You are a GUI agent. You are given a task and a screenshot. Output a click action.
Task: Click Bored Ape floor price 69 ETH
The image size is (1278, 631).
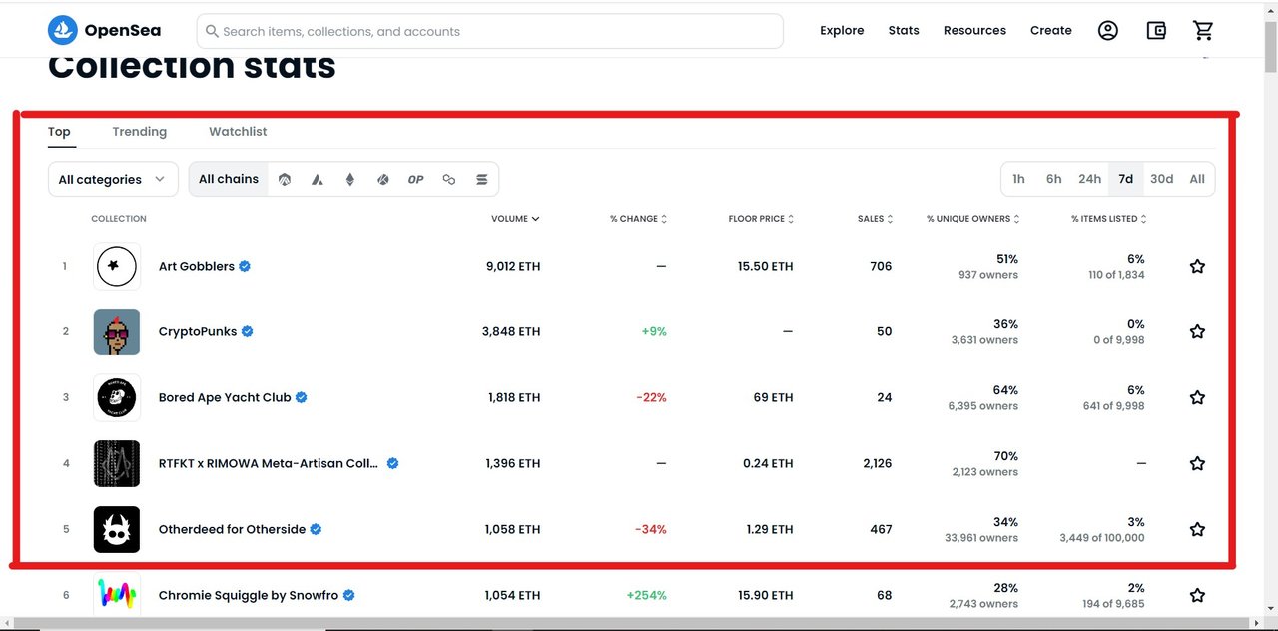pos(774,397)
